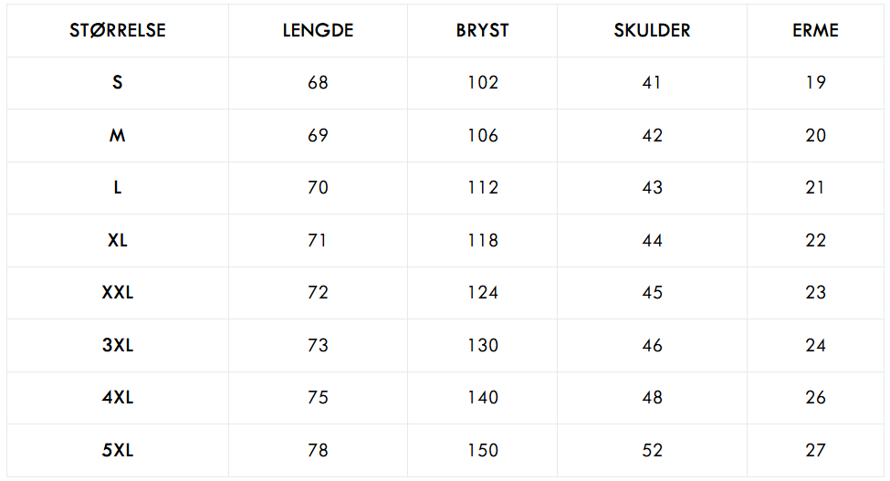Click the BRYST column header
Image resolution: width=890 pixels, height=481 pixels.
click(x=483, y=30)
